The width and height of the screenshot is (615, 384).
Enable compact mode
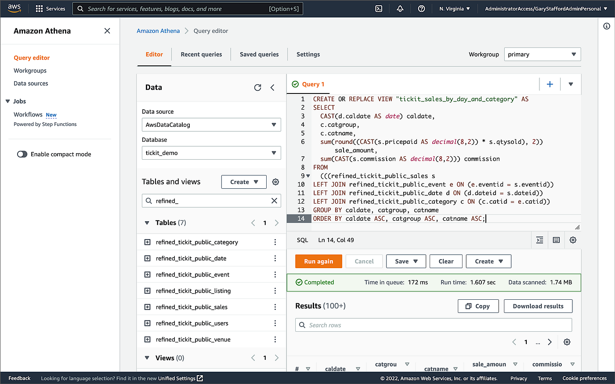click(x=22, y=154)
